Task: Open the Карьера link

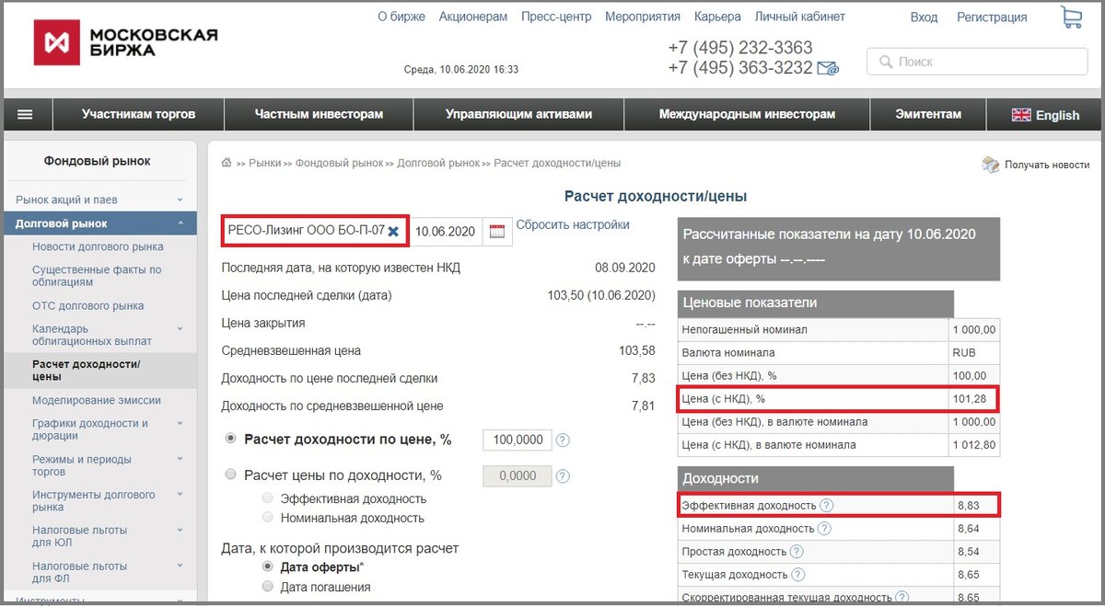Action: click(x=717, y=17)
